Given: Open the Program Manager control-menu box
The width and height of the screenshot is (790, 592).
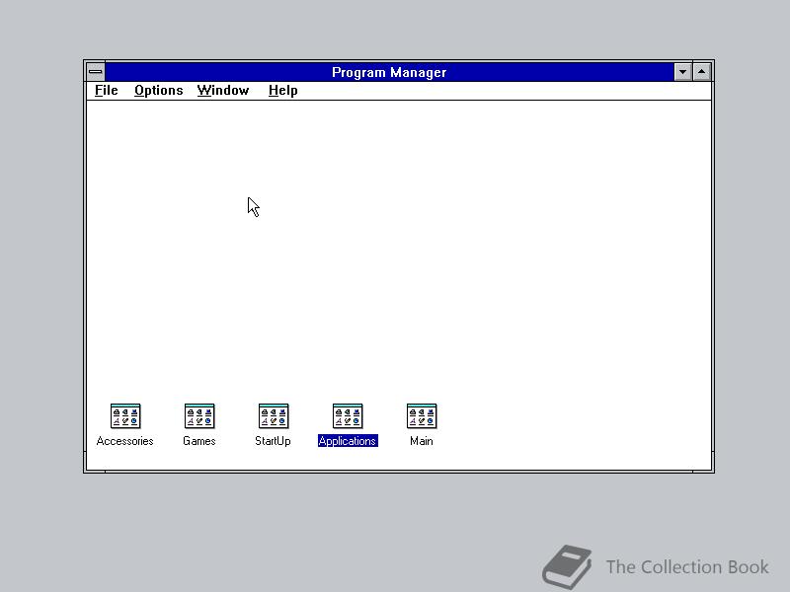Looking at the screenshot, I should (95, 72).
